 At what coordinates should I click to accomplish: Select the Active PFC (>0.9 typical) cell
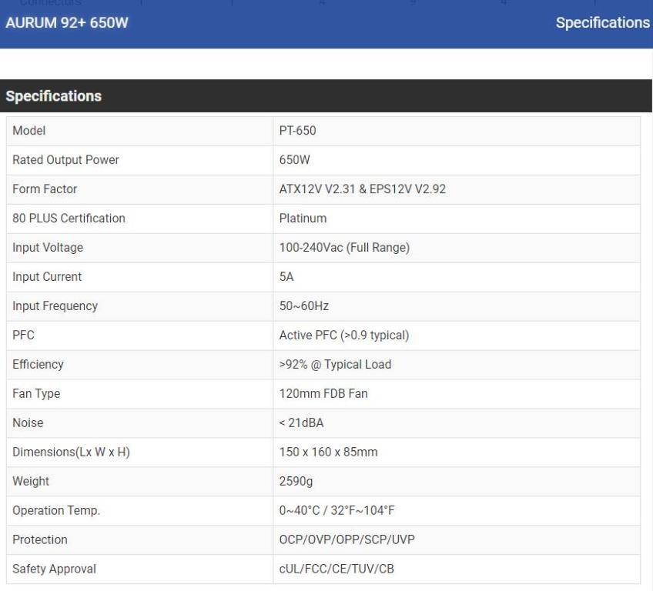coord(342,336)
